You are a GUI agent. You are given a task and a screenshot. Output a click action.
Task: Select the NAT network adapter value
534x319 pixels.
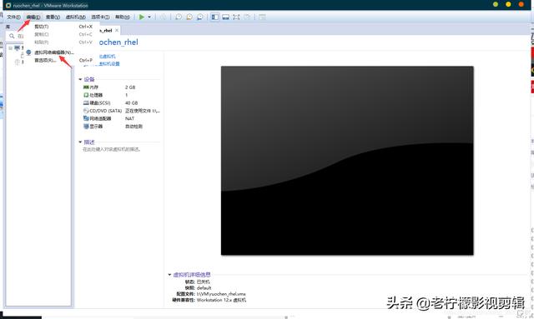coord(130,118)
